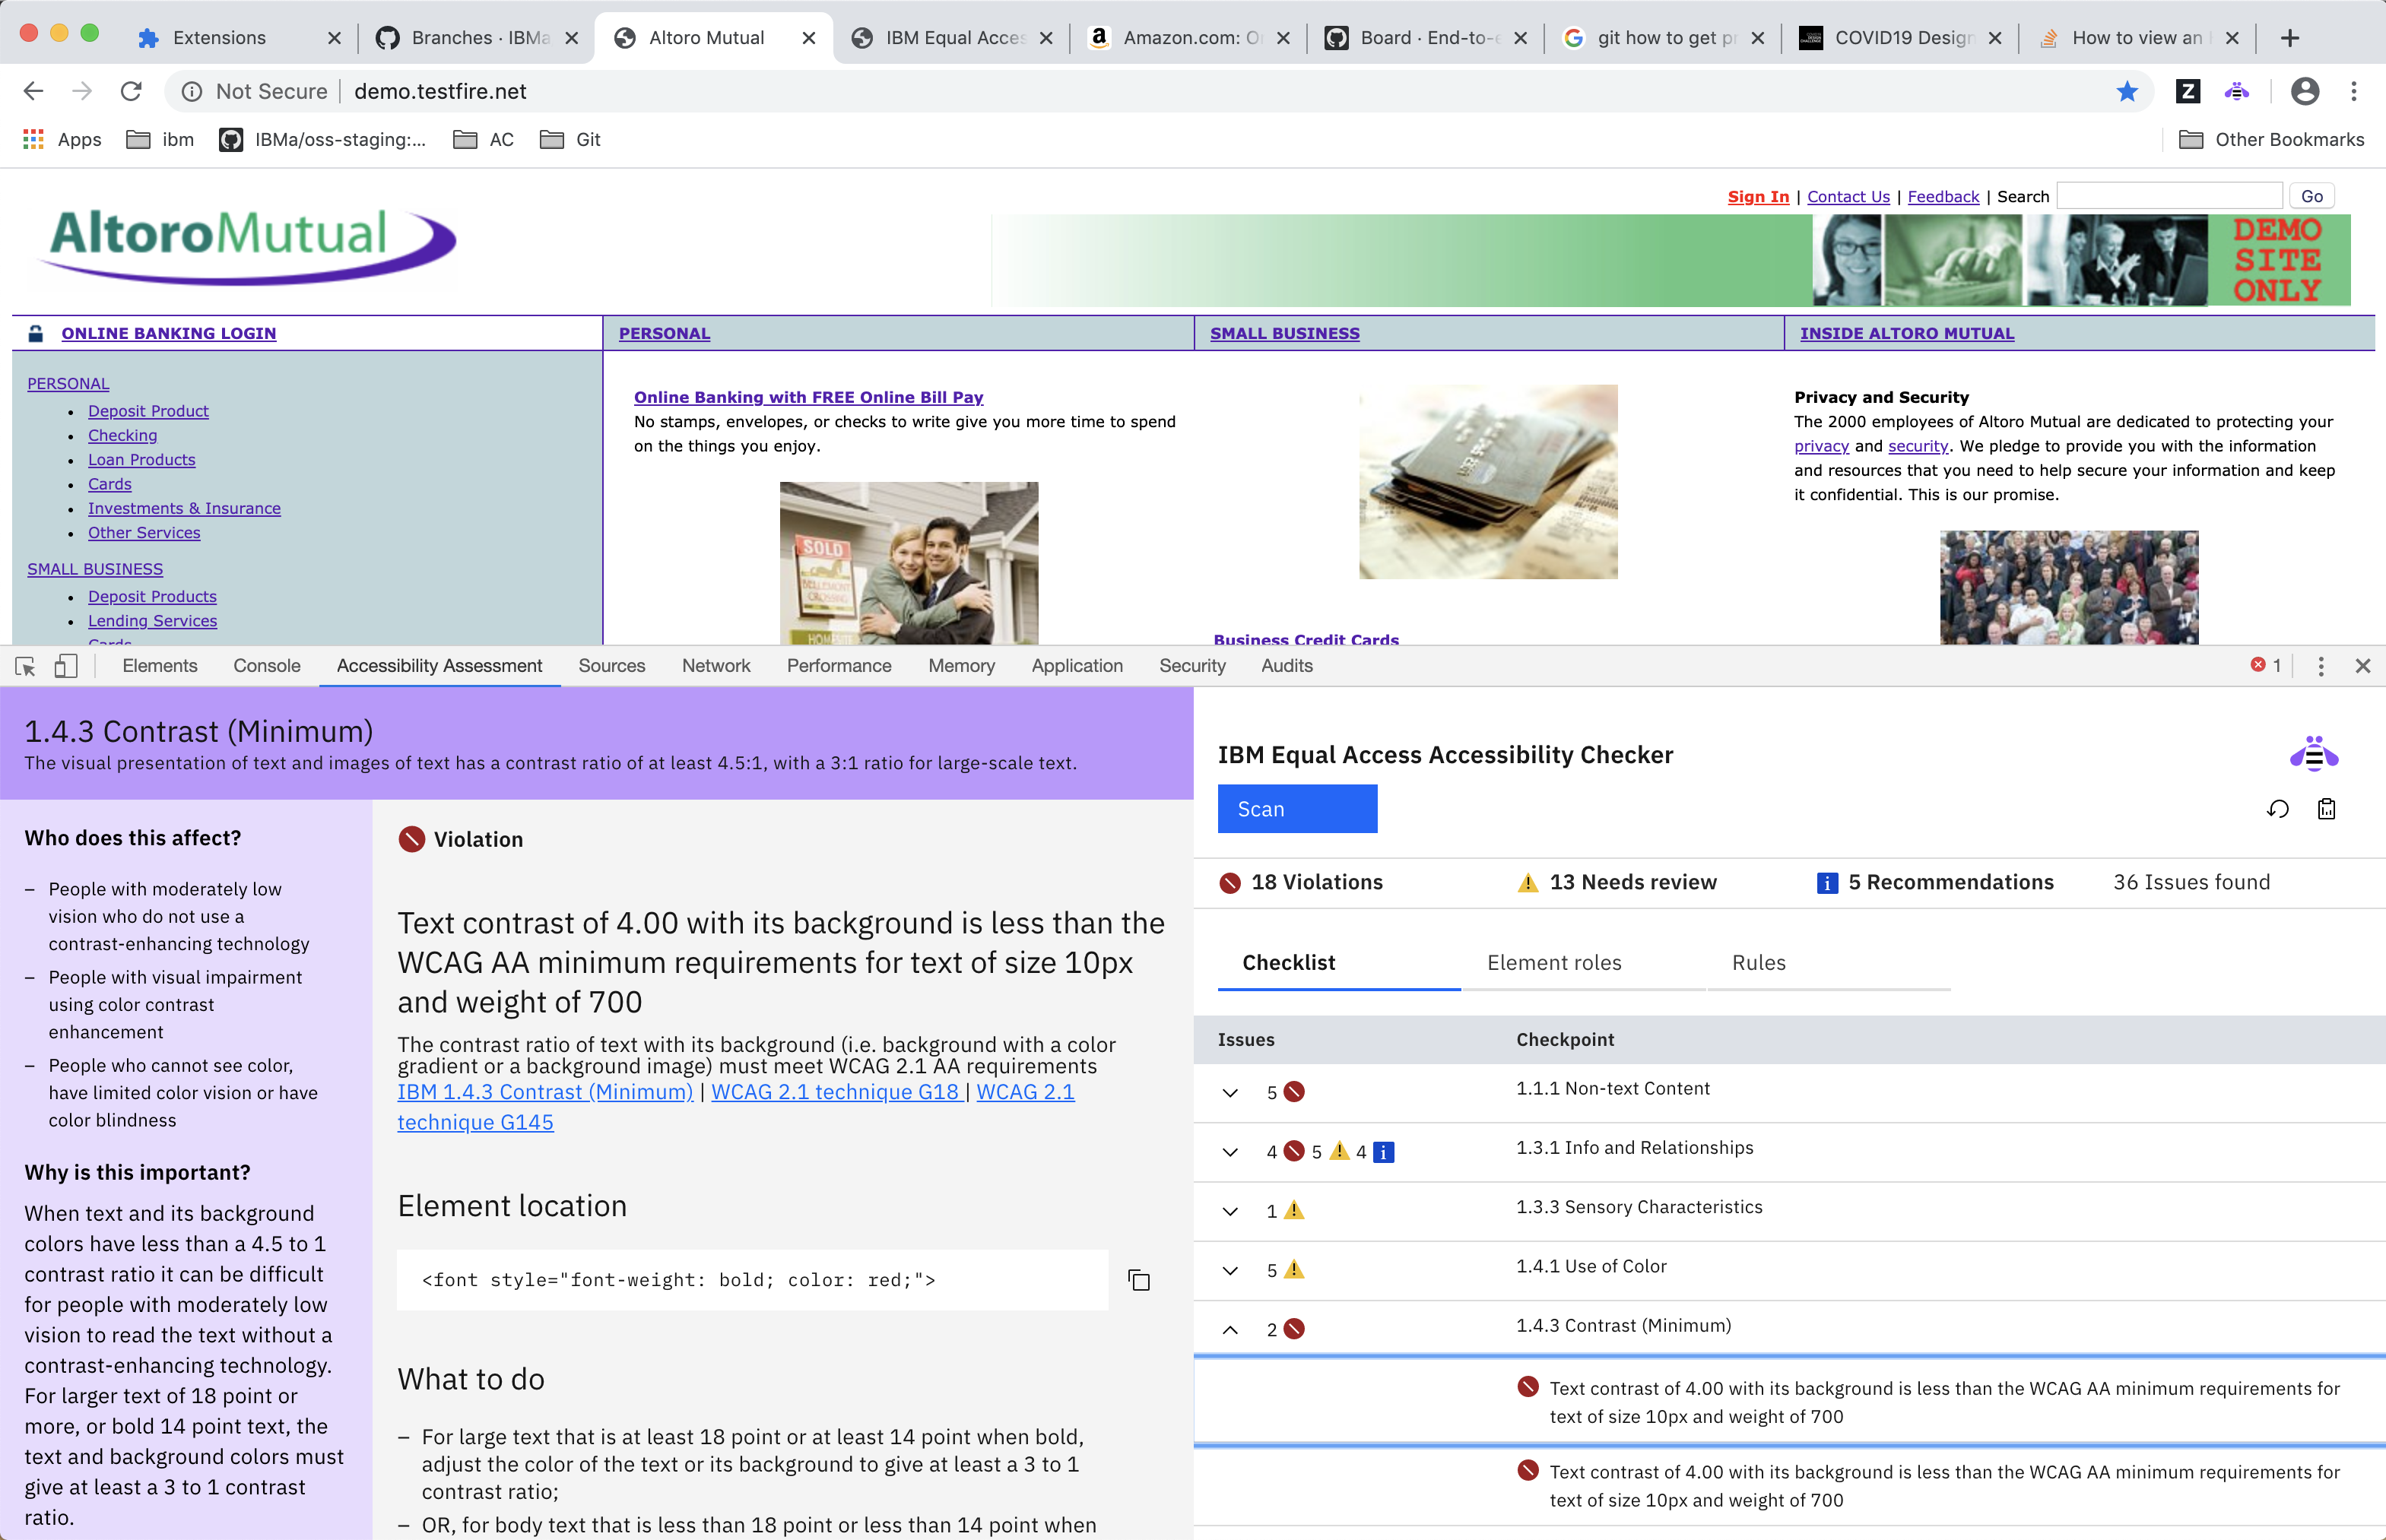Open the Online Banking with FREE Online Bill Pay link
This screenshot has width=2386, height=1540.
[808, 397]
